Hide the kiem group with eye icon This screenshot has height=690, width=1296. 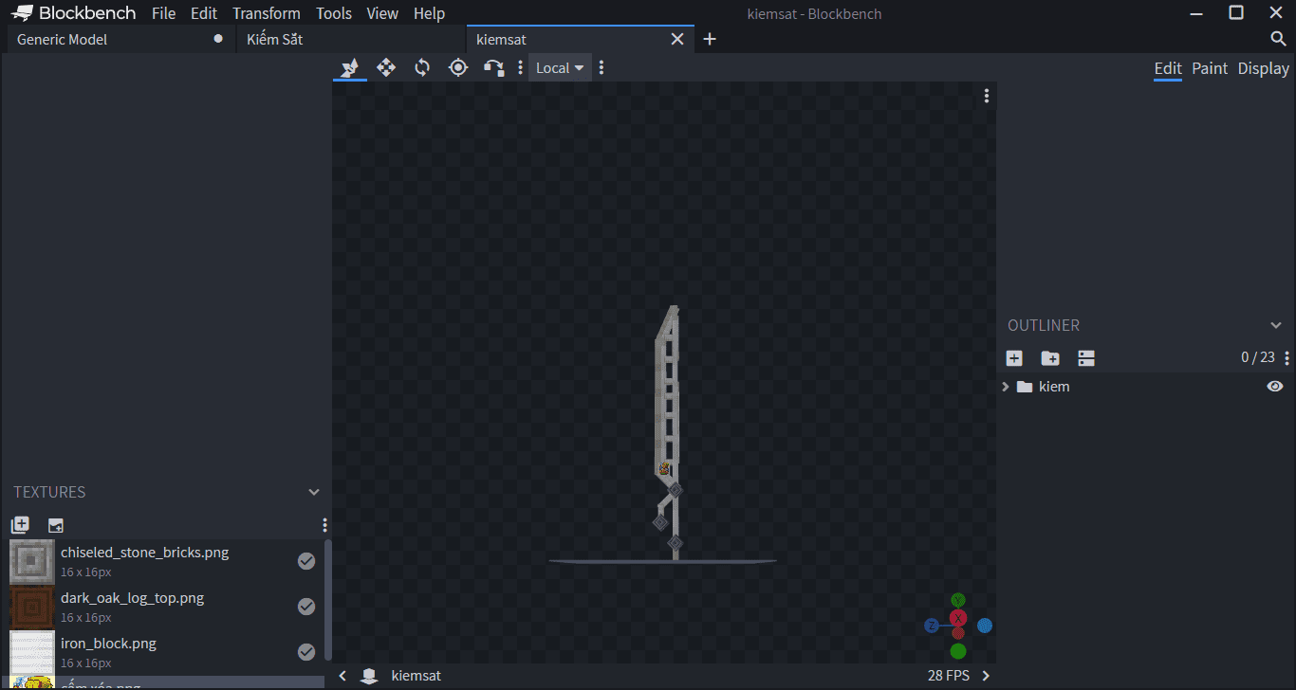pos(1275,386)
